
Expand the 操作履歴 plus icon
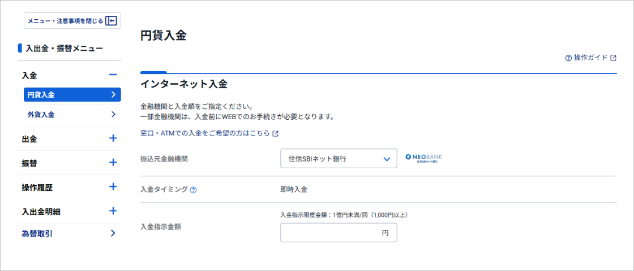pos(113,187)
